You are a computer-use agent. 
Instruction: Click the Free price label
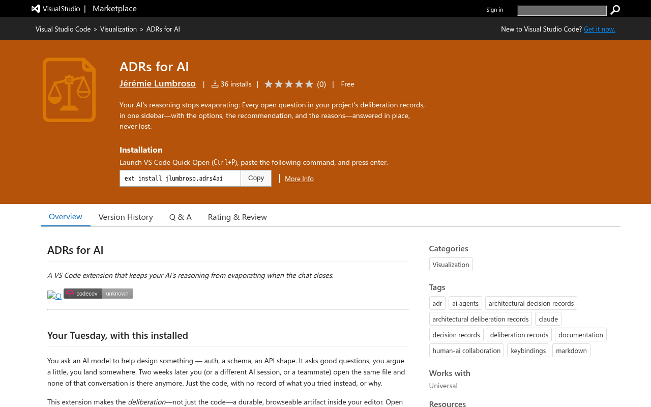(x=348, y=84)
